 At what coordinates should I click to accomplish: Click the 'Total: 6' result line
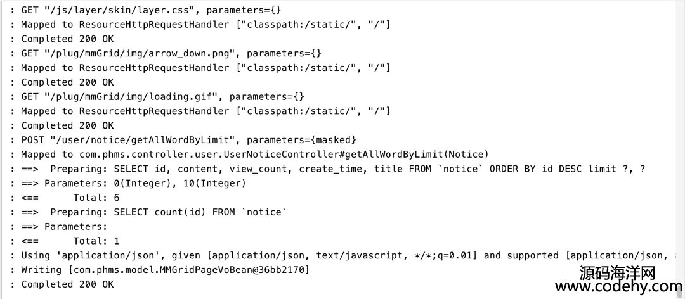[x=65, y=198]
